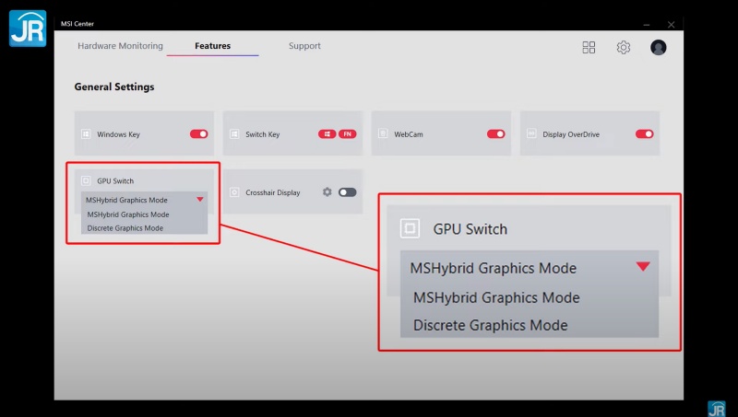738x417 pixels.
Task: Open the settings gear in header
Action: click(624, 47)
